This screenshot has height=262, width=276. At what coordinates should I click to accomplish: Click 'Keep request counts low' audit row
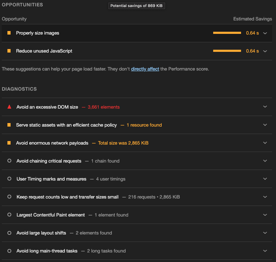coord(67,197)
